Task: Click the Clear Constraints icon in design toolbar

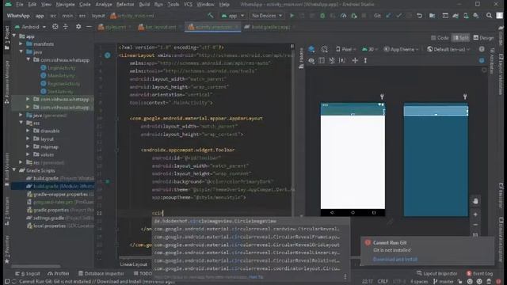Action: [332, 60]
